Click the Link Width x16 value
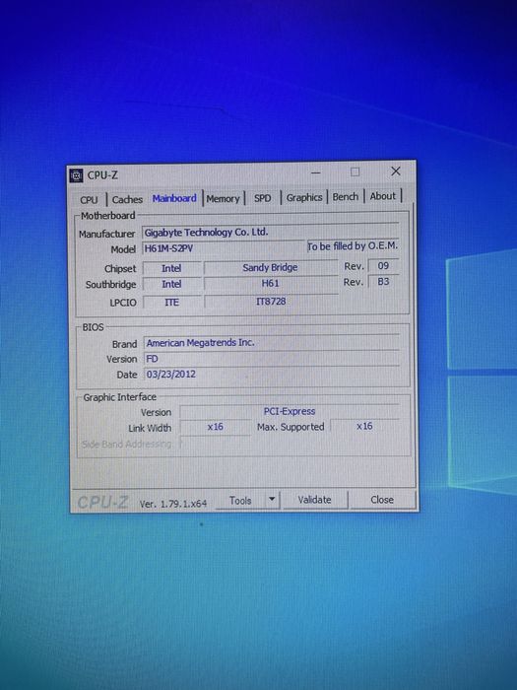 (x=216, y=427)
